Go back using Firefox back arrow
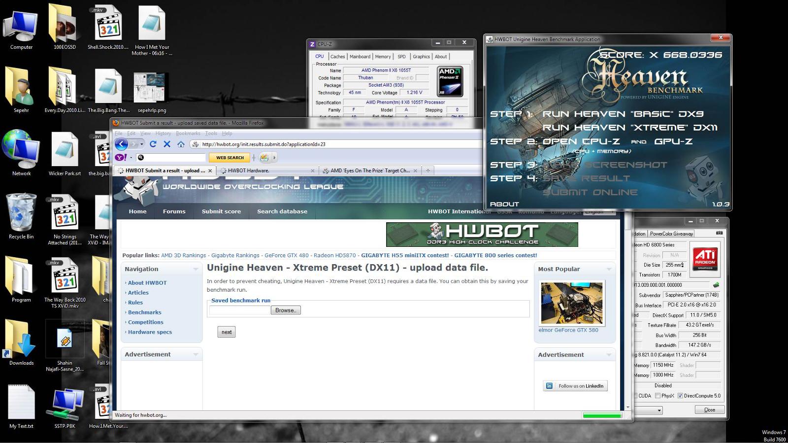 point(122,144)
